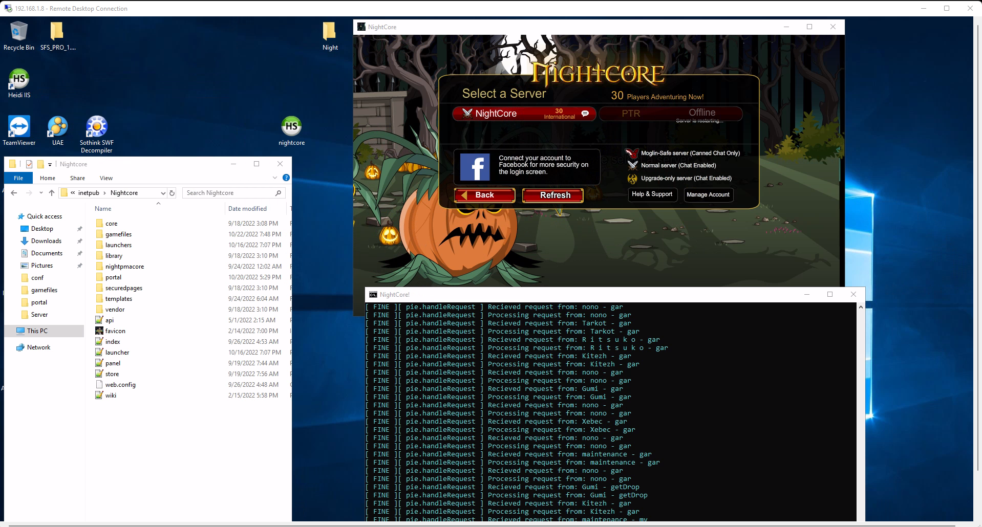Click the Back button in NightCore
This screenshot has width=982, height=527.
click(x=484, y=195)
